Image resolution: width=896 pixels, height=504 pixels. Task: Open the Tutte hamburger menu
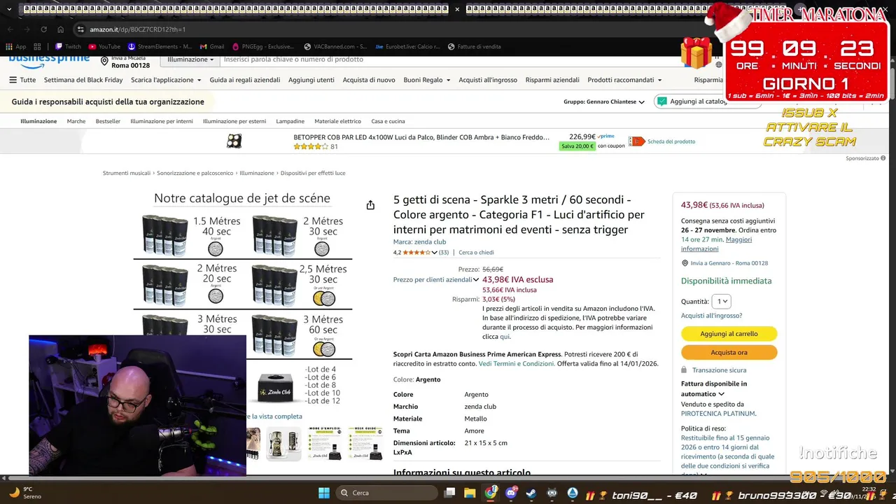click(22, 80)
